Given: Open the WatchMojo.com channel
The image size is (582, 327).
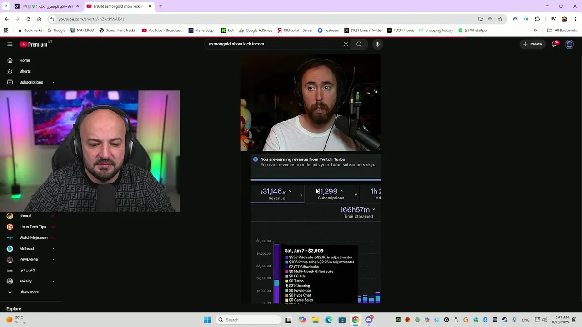Looking at the screenshot, I should tap(33, 238).
